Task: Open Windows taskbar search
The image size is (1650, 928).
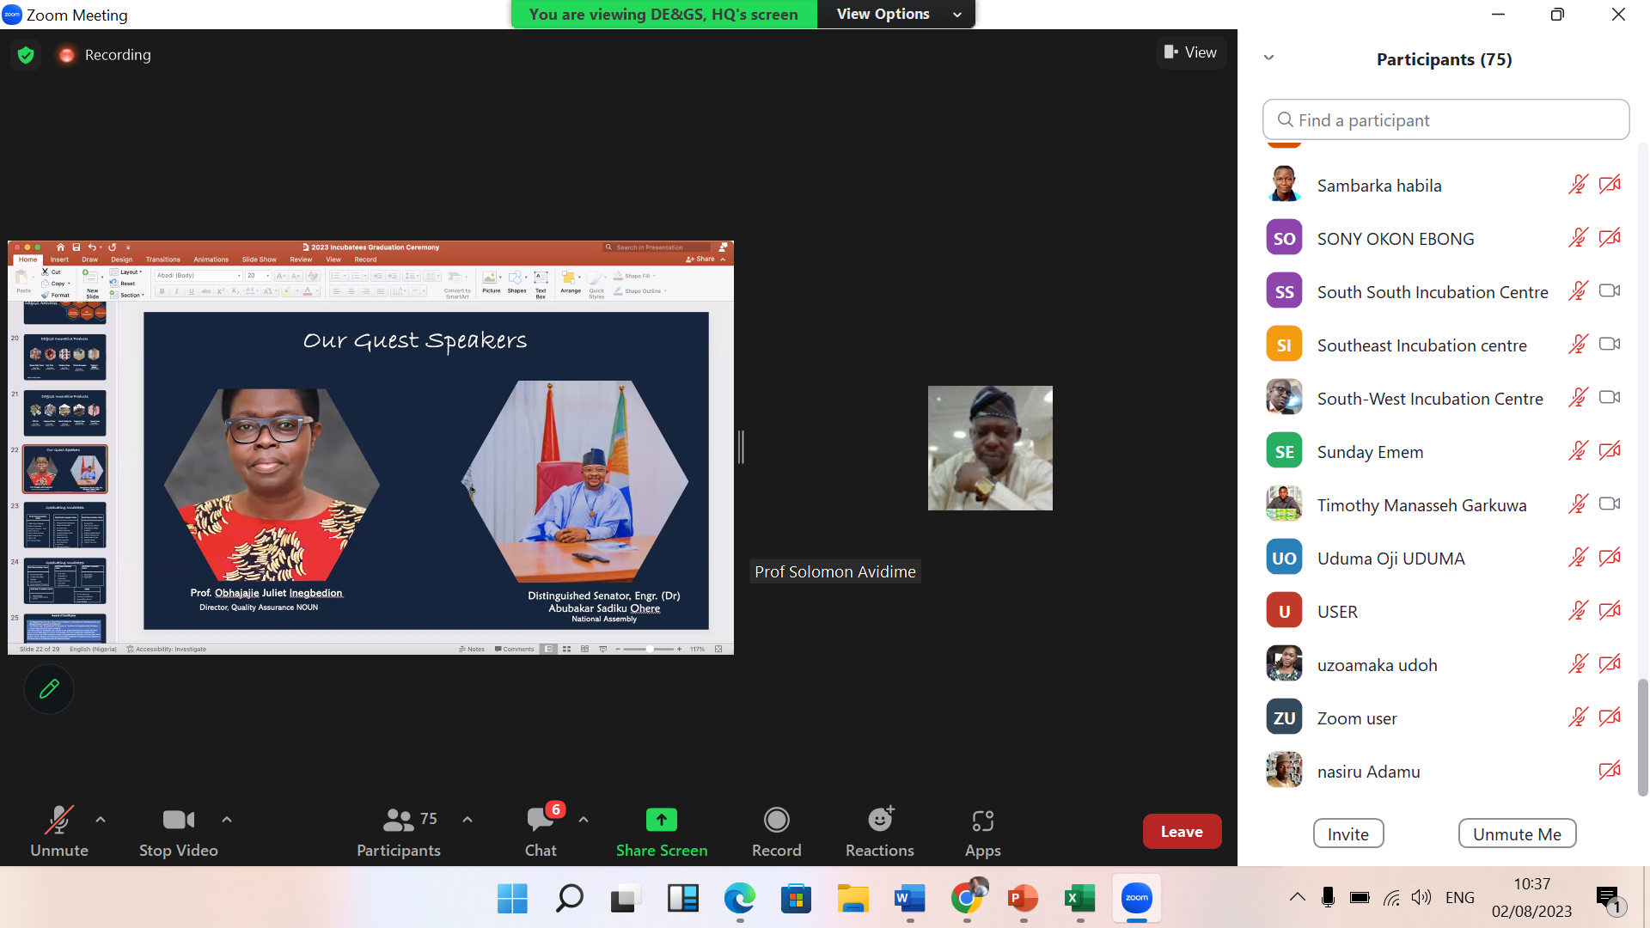Action: 569,899
